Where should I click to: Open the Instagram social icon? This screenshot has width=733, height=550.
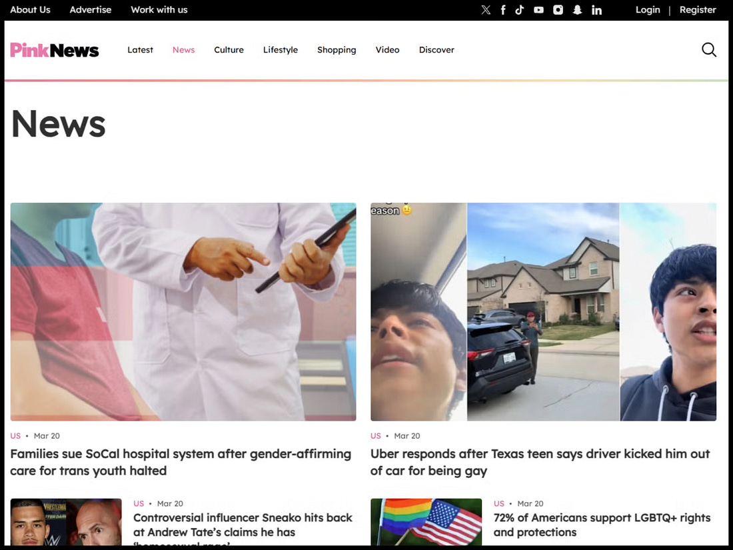point(558,10)
